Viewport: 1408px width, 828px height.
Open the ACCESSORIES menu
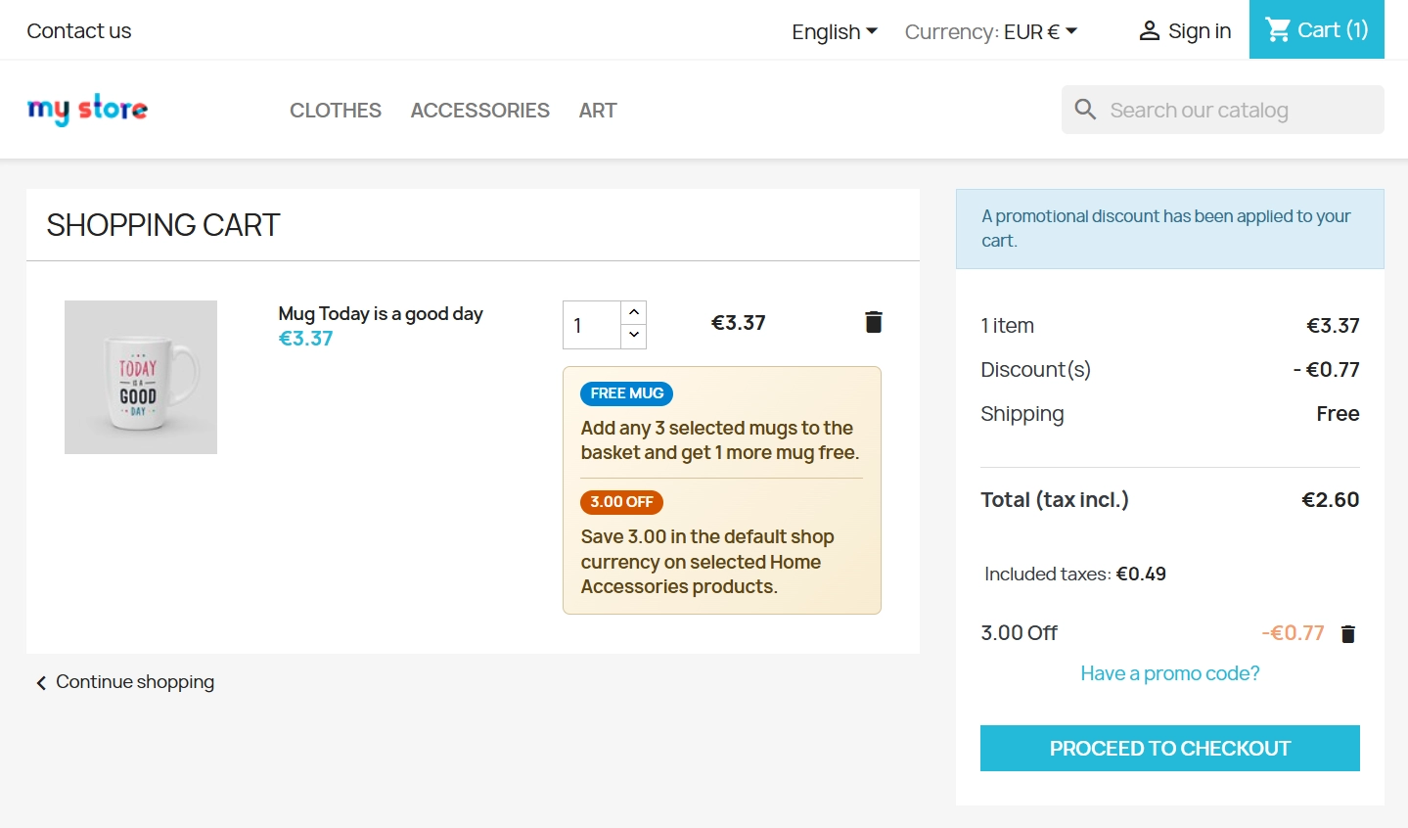(x=479, y=110)
